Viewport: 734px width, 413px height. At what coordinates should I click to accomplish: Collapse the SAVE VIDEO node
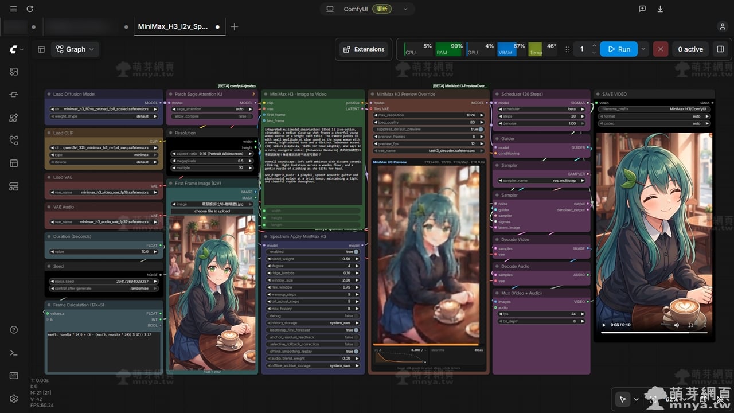point(598,94)
